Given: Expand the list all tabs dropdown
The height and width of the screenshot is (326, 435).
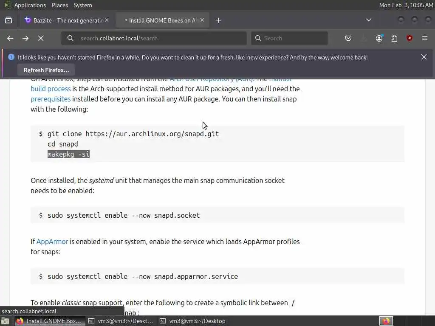Looking at the screenshot, I should pyautogui.click(x=369, y=20).
